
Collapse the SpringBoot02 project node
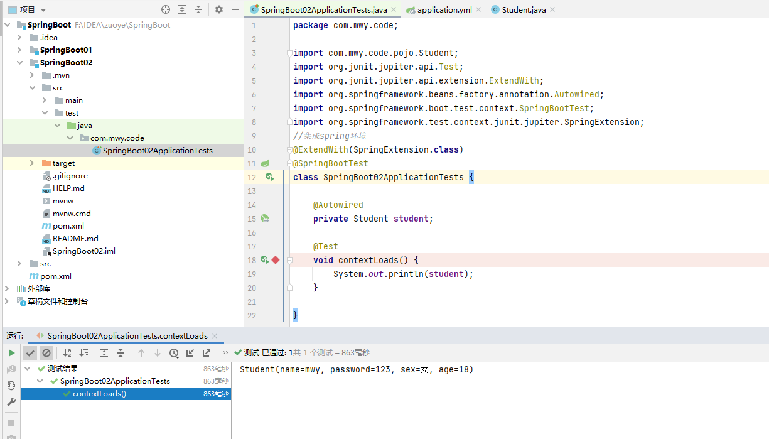click(x=20, y=62)
